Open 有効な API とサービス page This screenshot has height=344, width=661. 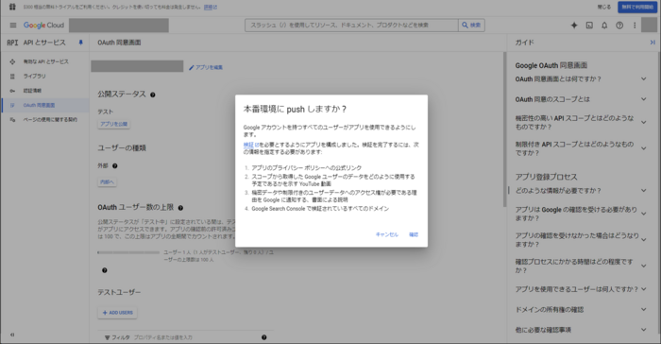point(44,61)
